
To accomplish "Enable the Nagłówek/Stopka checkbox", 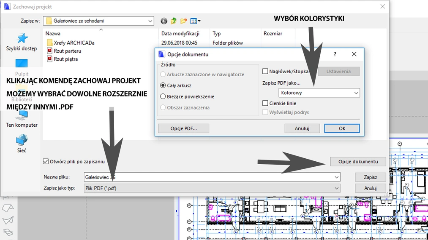I will tap(265, 72).
